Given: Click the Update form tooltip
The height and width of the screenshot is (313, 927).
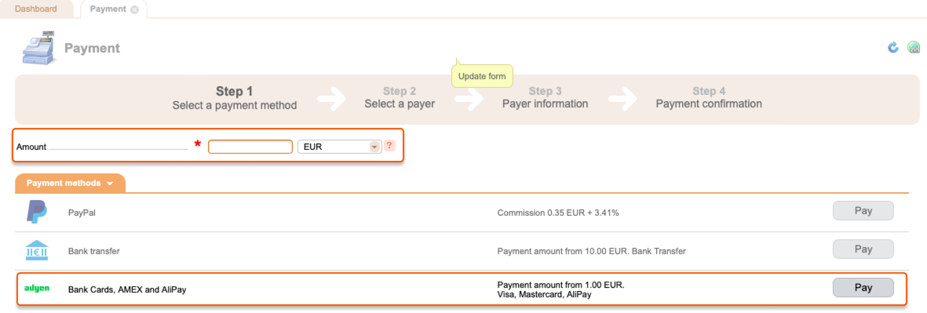Looking at the screenshot, I should [x=482, y=76].
